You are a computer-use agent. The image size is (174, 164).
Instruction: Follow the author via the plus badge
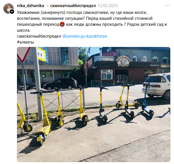[x=12, y=12]
